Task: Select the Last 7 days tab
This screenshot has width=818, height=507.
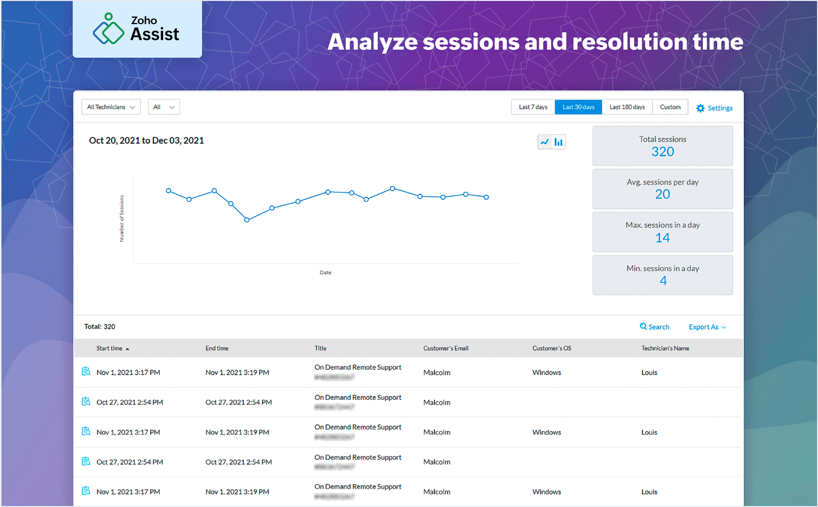Action: [533, 107]
